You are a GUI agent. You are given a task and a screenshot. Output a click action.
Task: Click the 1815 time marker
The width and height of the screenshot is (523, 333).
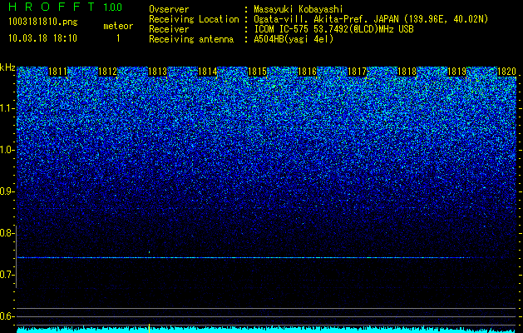click(x=257, y=72)
